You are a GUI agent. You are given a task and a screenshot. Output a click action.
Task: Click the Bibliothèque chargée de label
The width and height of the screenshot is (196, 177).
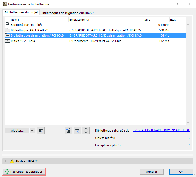[113, 131]
